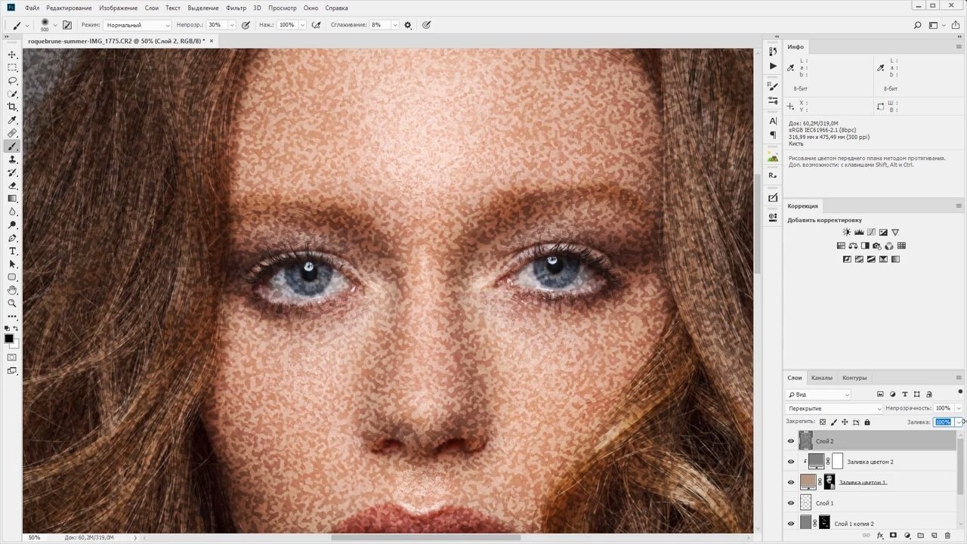Image resolution: width=967 pixels, height=544 pixels.
Task: Add layer style with fx icon
Action: tap(880, 536)
